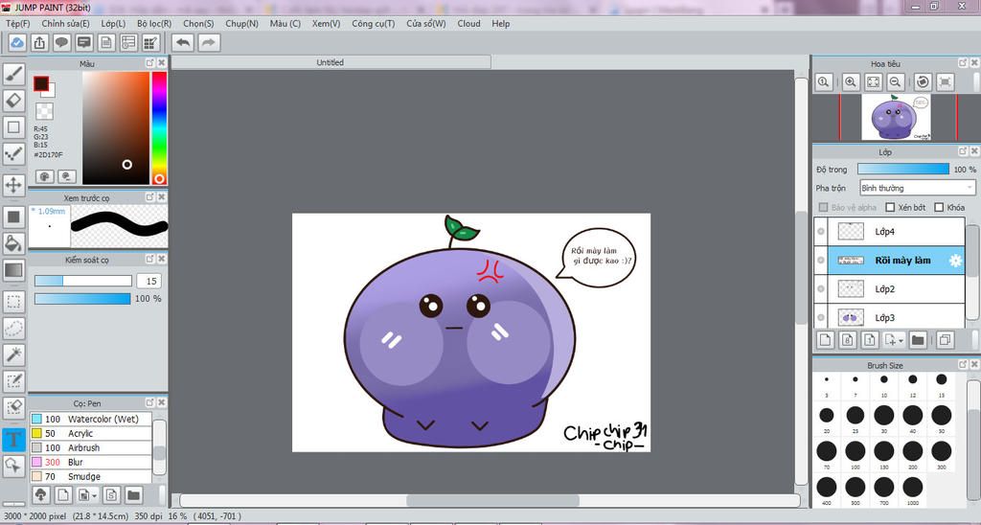Click the zoom out navigator icon
This screenshot has height=525, width=981.
pos(896,82)
